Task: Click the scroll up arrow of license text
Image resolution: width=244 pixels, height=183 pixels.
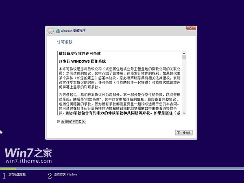Action: point(184,53)
